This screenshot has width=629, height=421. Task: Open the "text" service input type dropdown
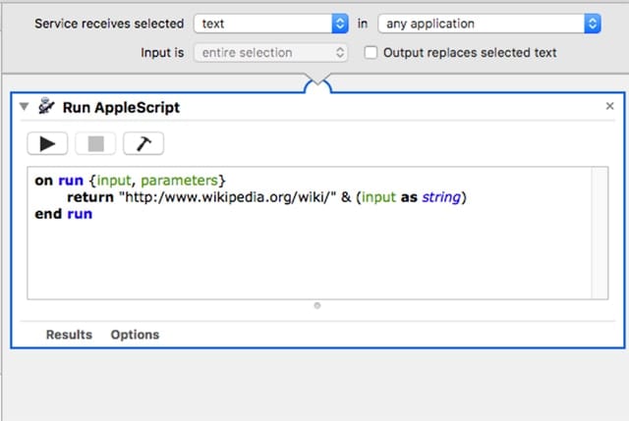tap(271, 23)
